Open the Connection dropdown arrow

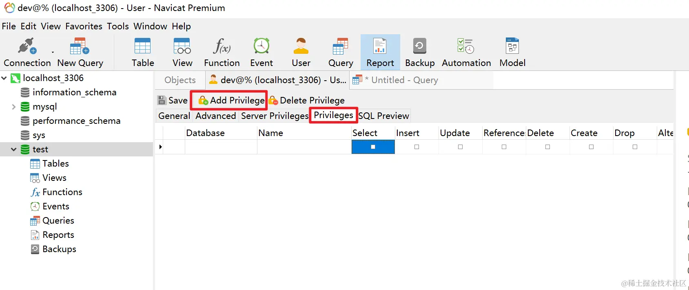[x=53, y=52]
